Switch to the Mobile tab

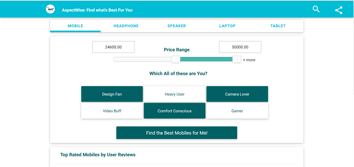coord(75,26)
